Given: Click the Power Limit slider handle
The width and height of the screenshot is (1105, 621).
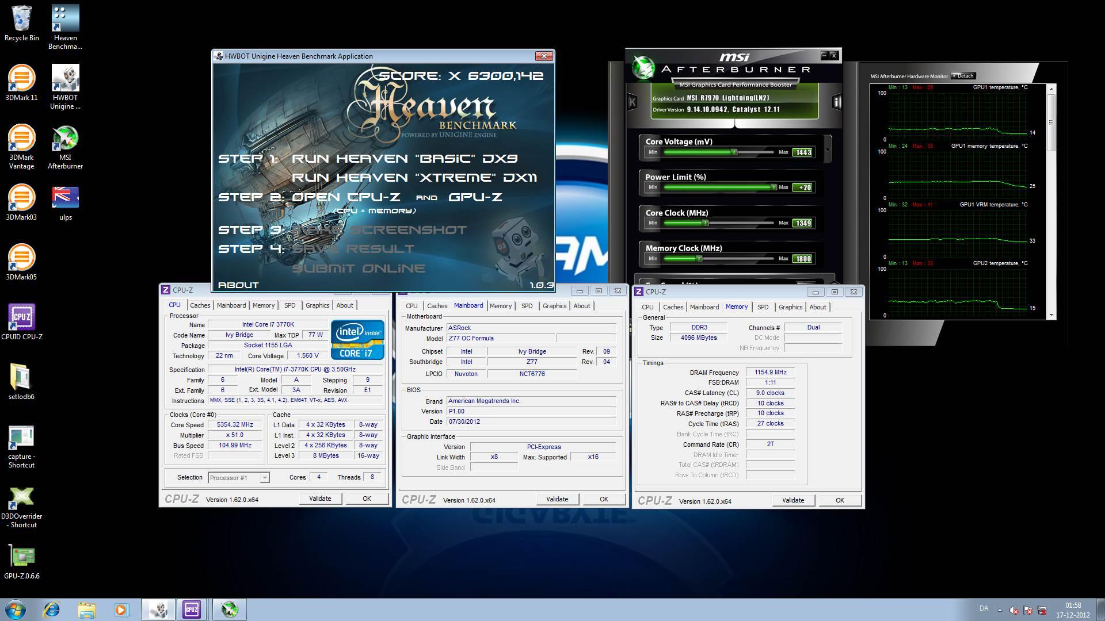Looking at the screenshot, I should pos(773,187).
